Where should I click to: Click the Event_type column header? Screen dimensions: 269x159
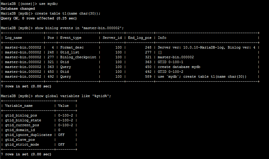pyautogui.click(x=71, y=38)
